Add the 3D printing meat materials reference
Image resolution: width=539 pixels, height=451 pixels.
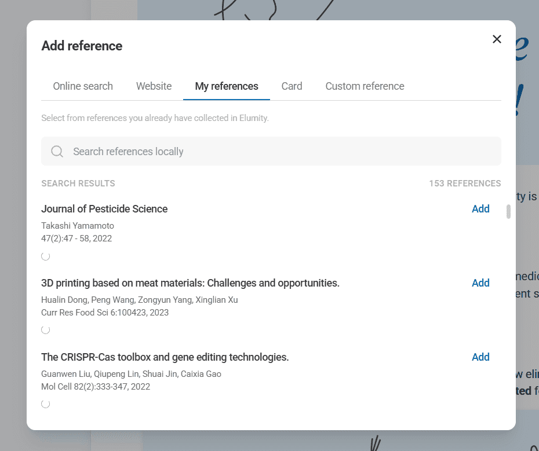[x=480, y=283]
